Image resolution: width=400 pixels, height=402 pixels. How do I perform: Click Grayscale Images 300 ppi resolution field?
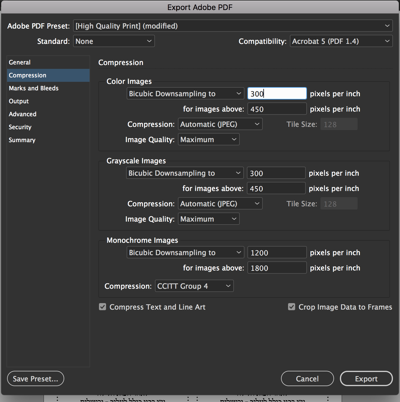point(276,173)
